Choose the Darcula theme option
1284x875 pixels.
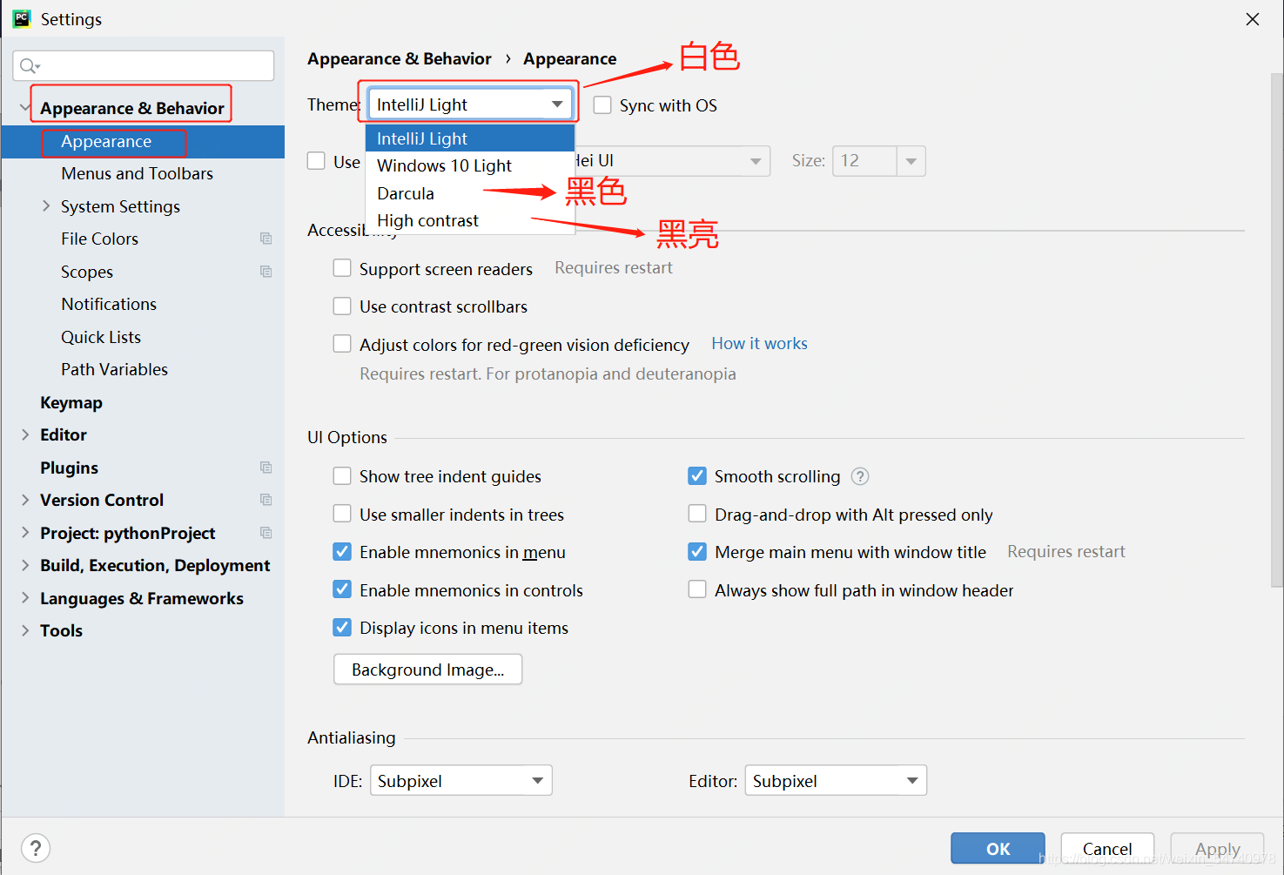470,193
